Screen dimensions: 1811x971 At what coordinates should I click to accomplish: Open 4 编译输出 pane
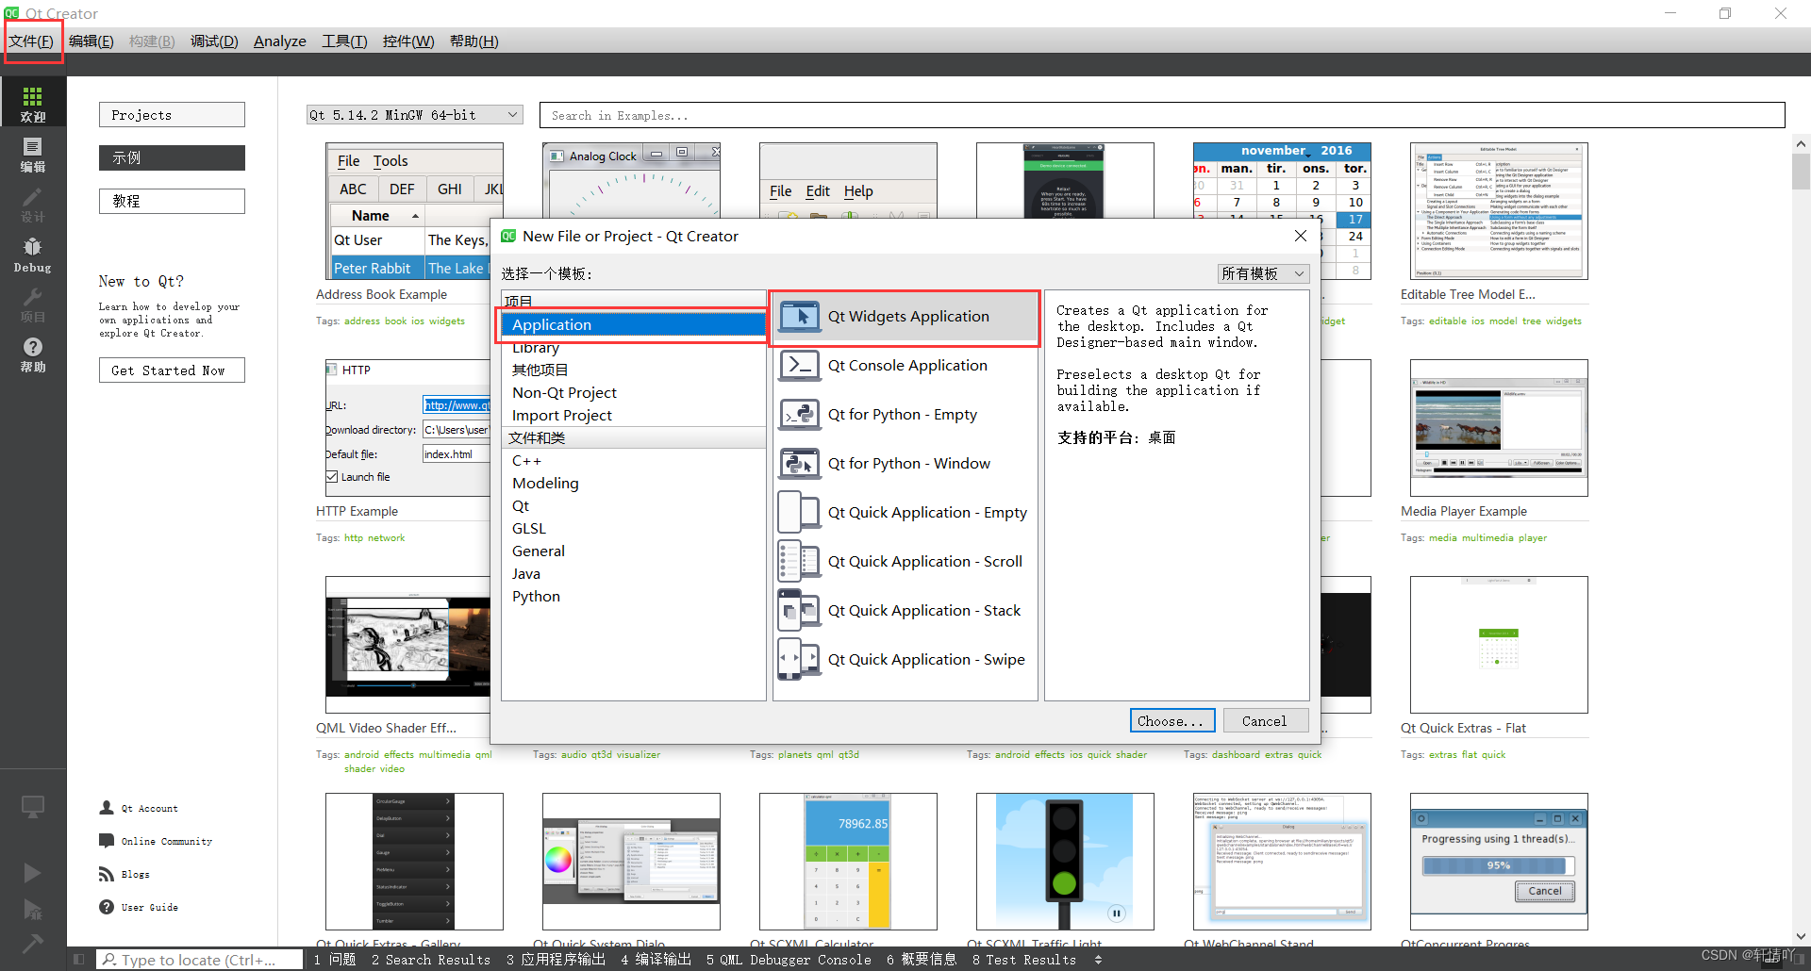coord(656,960)
